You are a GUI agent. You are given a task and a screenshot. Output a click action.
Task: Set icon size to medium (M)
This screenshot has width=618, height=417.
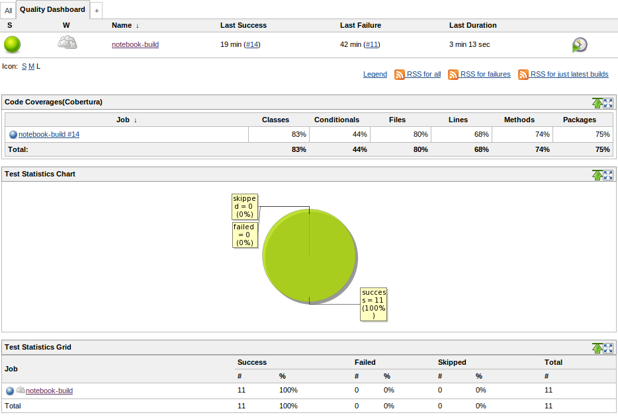pyautogui.click(x=31, y=66)
